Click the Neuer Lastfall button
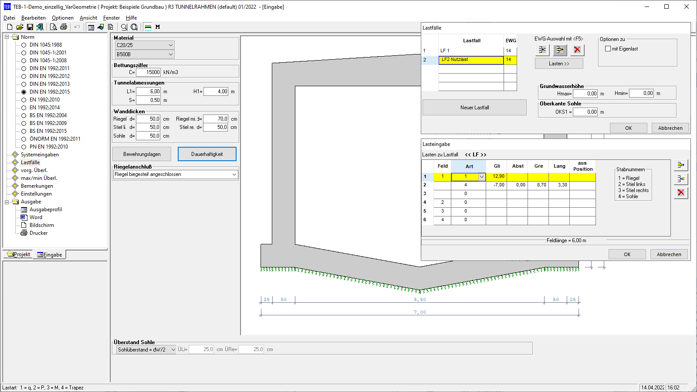 pos(474,108)
